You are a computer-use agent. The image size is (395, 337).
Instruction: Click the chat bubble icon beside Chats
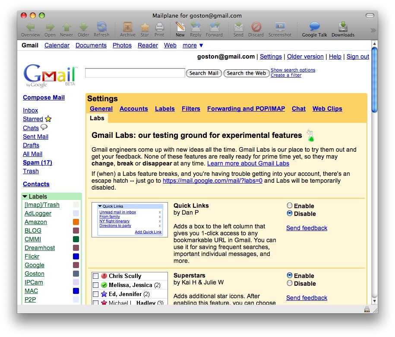click(x=44, y=127)
